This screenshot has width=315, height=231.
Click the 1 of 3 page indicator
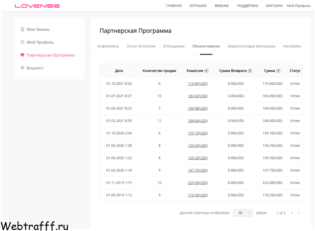[x=281, y=213]
